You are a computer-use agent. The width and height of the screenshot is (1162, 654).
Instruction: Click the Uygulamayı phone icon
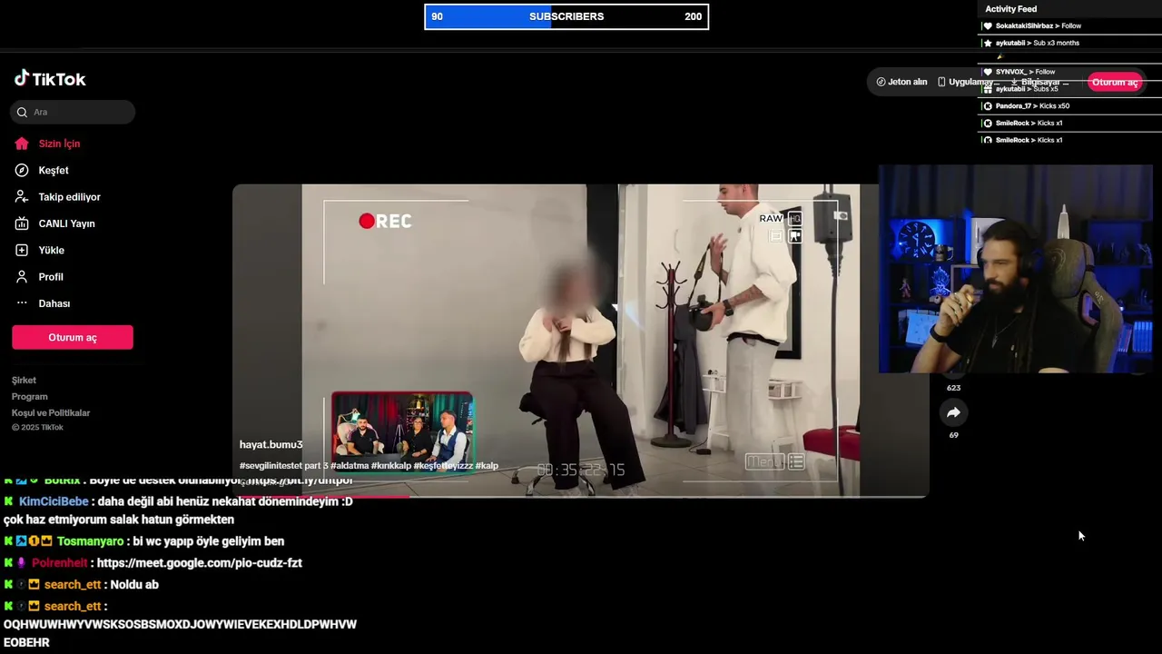coord(941,82)
